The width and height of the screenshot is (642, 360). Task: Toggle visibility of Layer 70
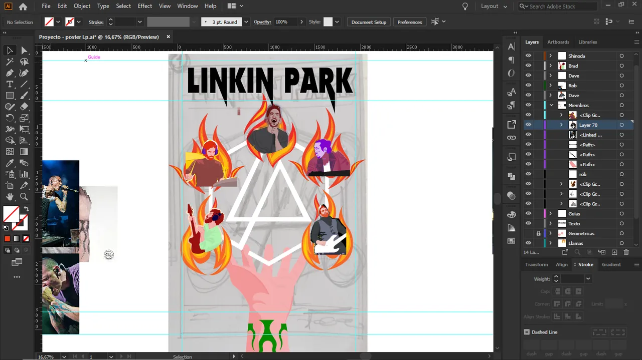pos(528,125)
